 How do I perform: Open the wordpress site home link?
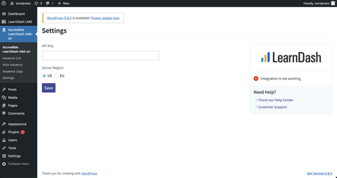click(20, 3)
